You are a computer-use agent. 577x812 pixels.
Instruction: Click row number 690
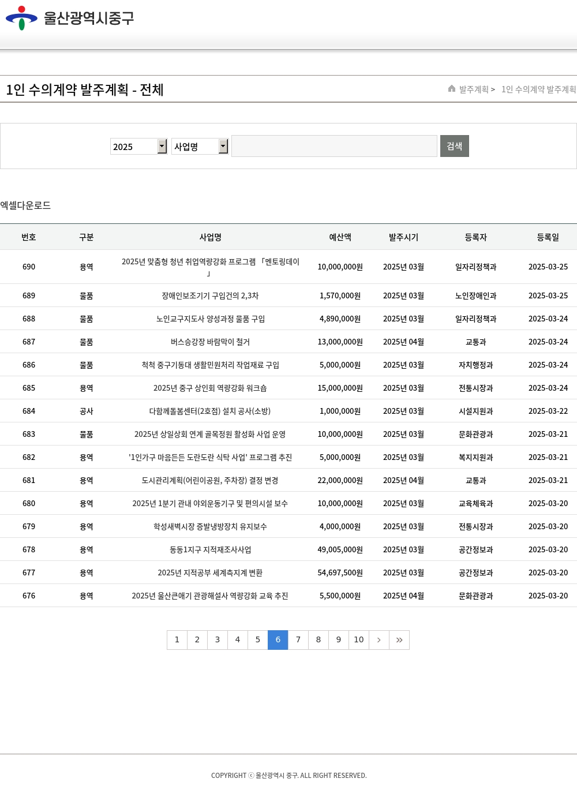pos(29,267)
